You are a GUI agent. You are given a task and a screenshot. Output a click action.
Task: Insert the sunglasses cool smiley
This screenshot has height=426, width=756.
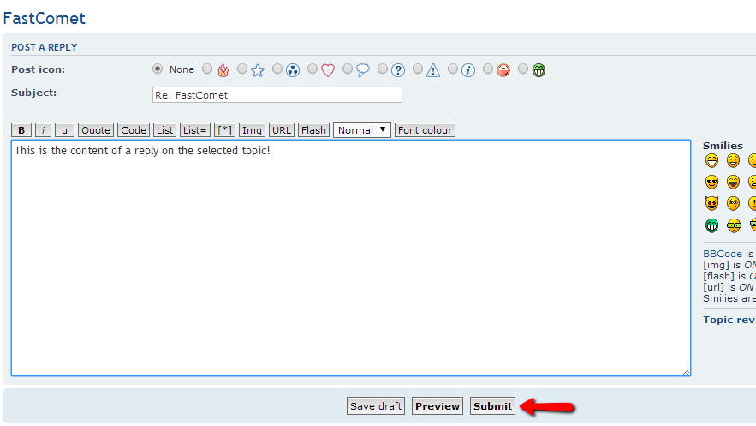pos(711,182)
